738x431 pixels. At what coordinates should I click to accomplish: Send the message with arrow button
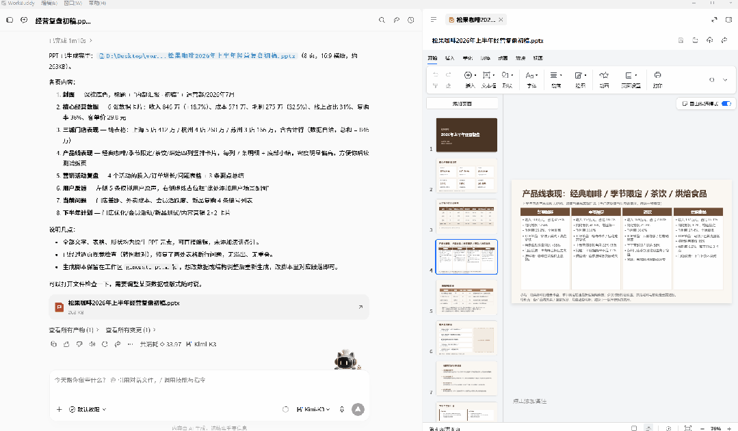358,409
